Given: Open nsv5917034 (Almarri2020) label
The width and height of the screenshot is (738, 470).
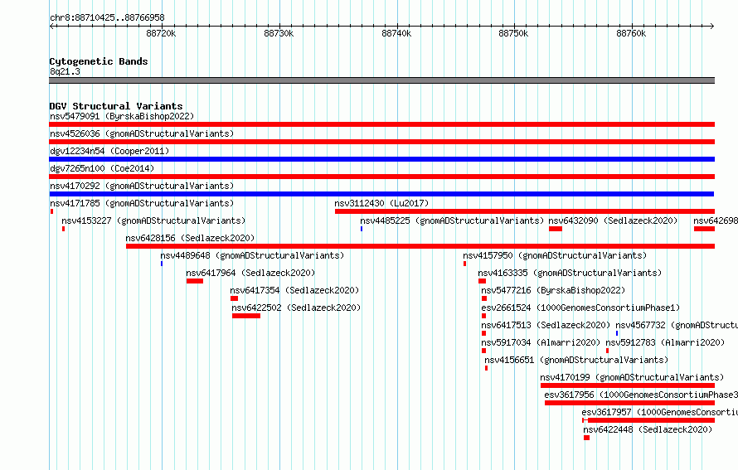Looking at the screenshot, I should click(541, 342).
